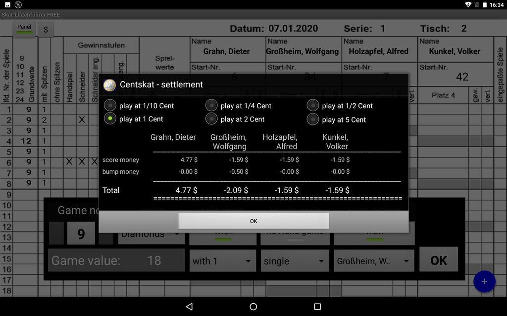Enable the play at 1/2 Cent option
The height and width of the screenshot is (316, 507).
click(313, 106)
